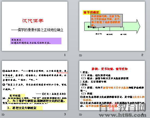The image size is (150, 118).
Task: Select slide 4 thumbnail titled 秦朝：焚书坑儒
Action: point(112,85)
